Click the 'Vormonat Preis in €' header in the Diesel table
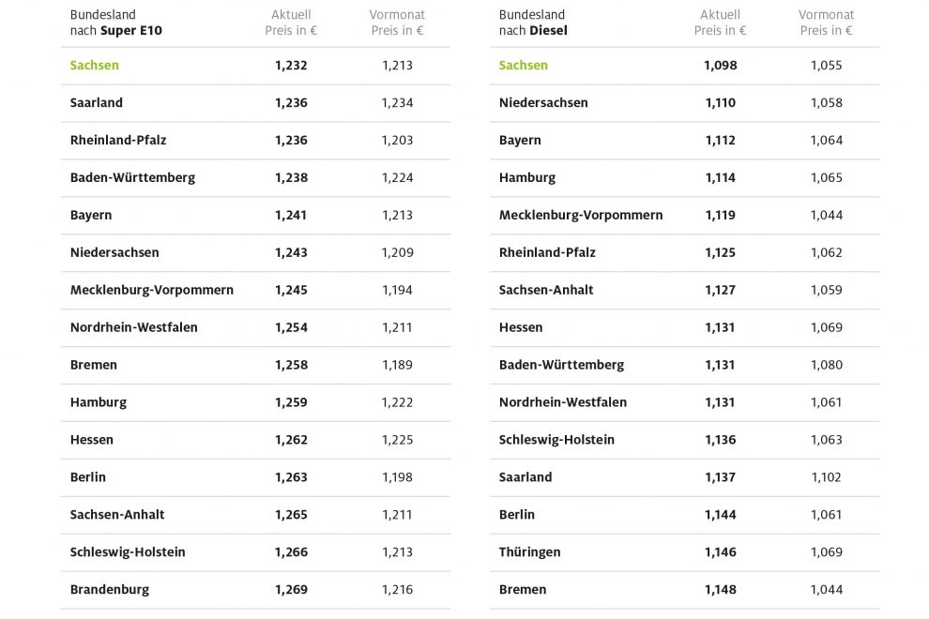 click(826, 23)
